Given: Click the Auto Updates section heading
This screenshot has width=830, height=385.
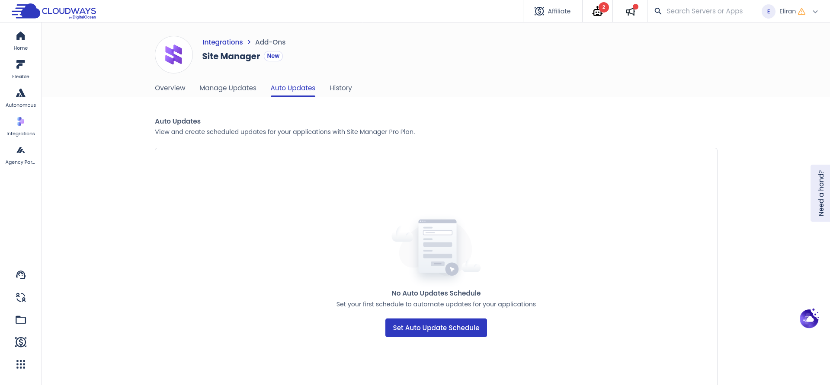Looking at the screenshot, I should tap(178, 121).
